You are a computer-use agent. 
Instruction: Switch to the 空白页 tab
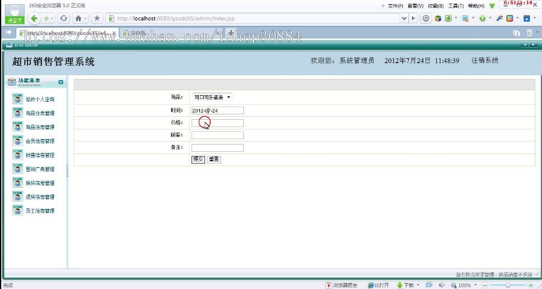(x=171, y=33)
